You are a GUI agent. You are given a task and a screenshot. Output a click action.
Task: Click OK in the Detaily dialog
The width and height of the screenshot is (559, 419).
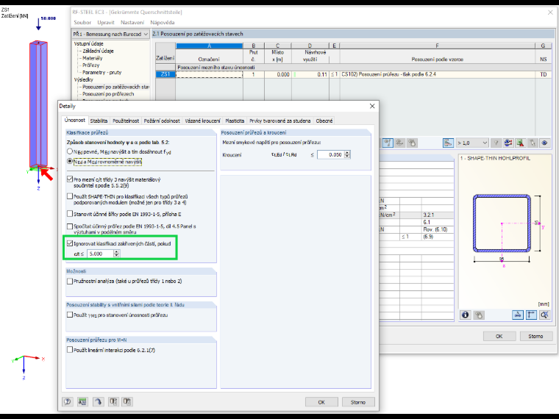coord(321,402)
